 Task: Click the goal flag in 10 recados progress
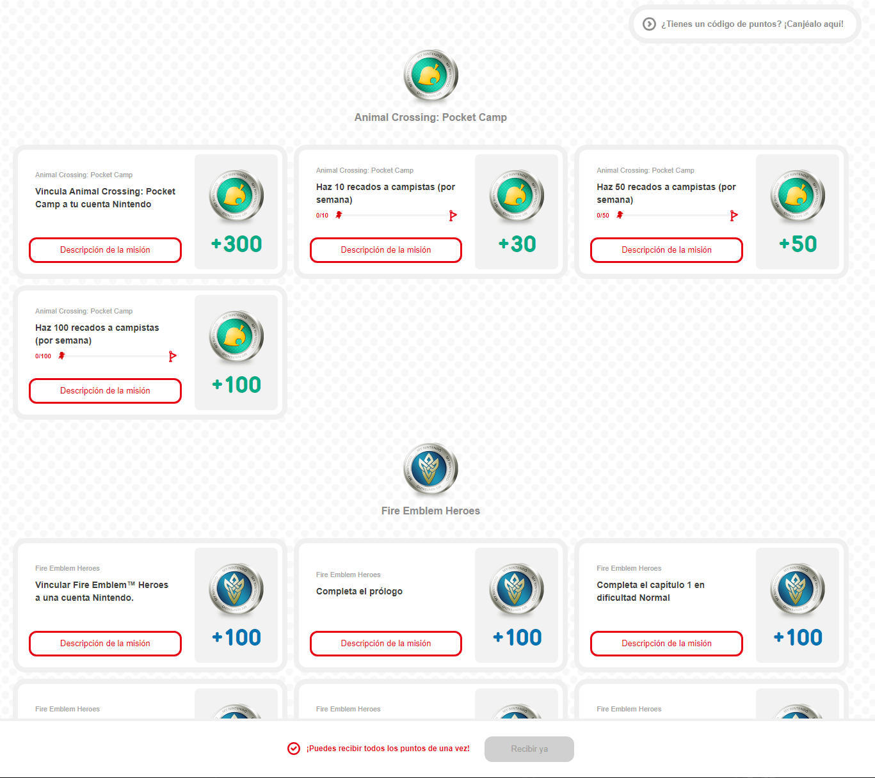(x=453, y=216)
